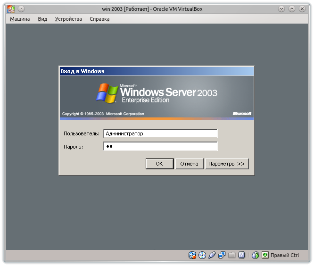314x266 pixels.
Task: Click the OK button to log in
Action: [x=160, y=164]
